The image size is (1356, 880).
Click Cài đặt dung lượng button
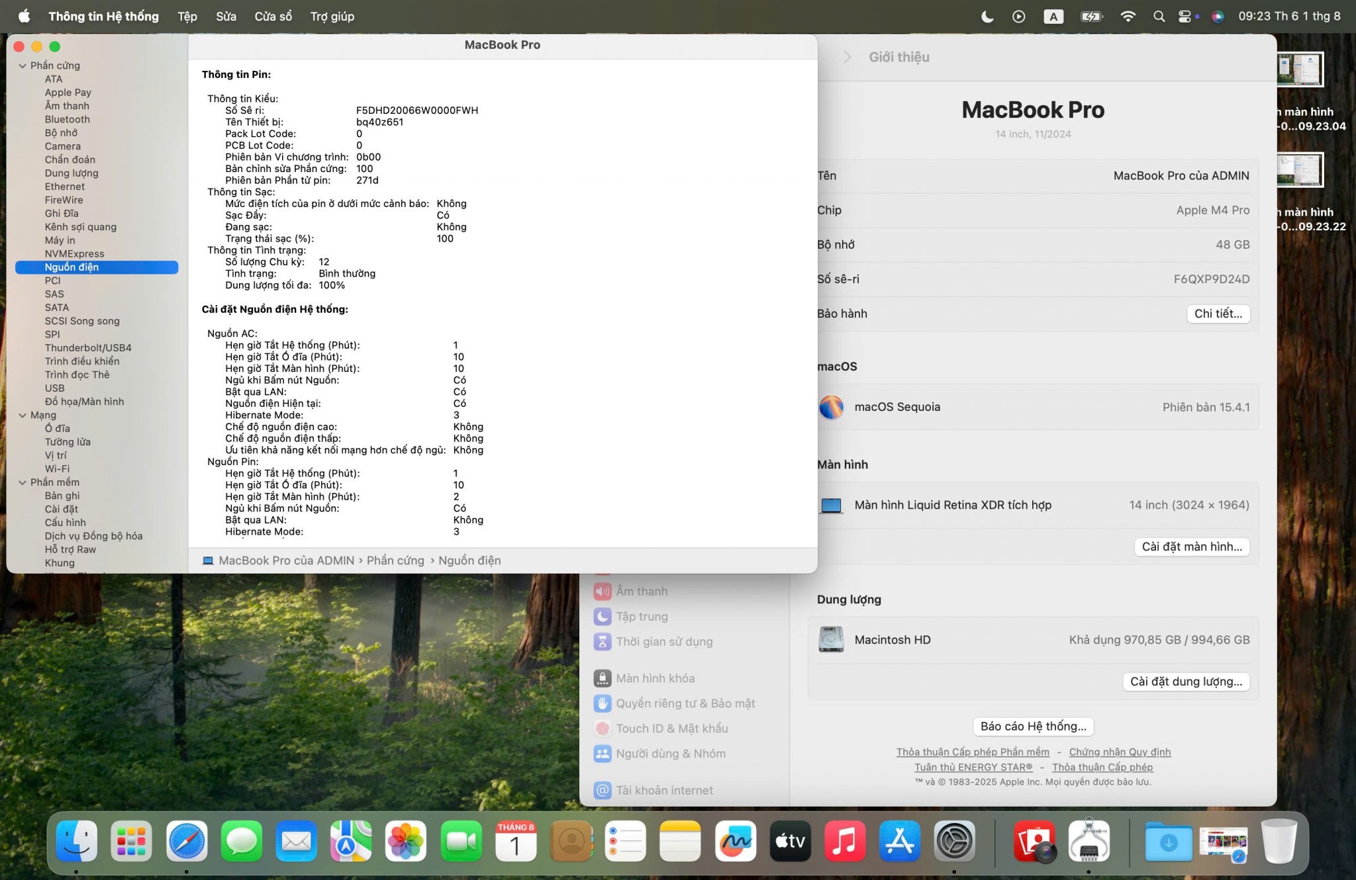1186,682
